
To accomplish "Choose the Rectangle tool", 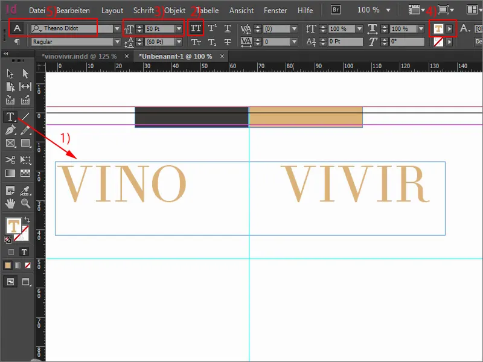I will 25,143.
